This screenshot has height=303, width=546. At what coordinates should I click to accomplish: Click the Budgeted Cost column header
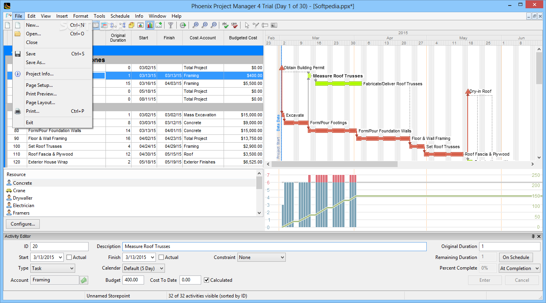click(243, 38)
